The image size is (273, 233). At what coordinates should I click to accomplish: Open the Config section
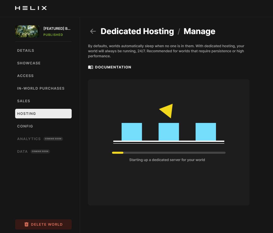25,126
